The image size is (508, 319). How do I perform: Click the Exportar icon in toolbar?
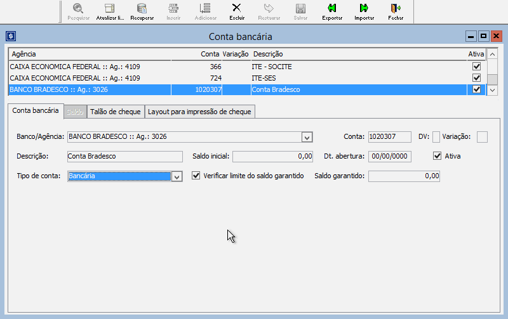[x=332, y=8]
